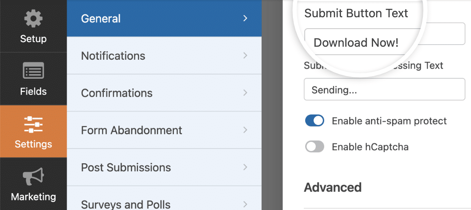This screenshot has height=210, width=471.
Task: Open the Confirmations settings section
Action: [164, 93]
